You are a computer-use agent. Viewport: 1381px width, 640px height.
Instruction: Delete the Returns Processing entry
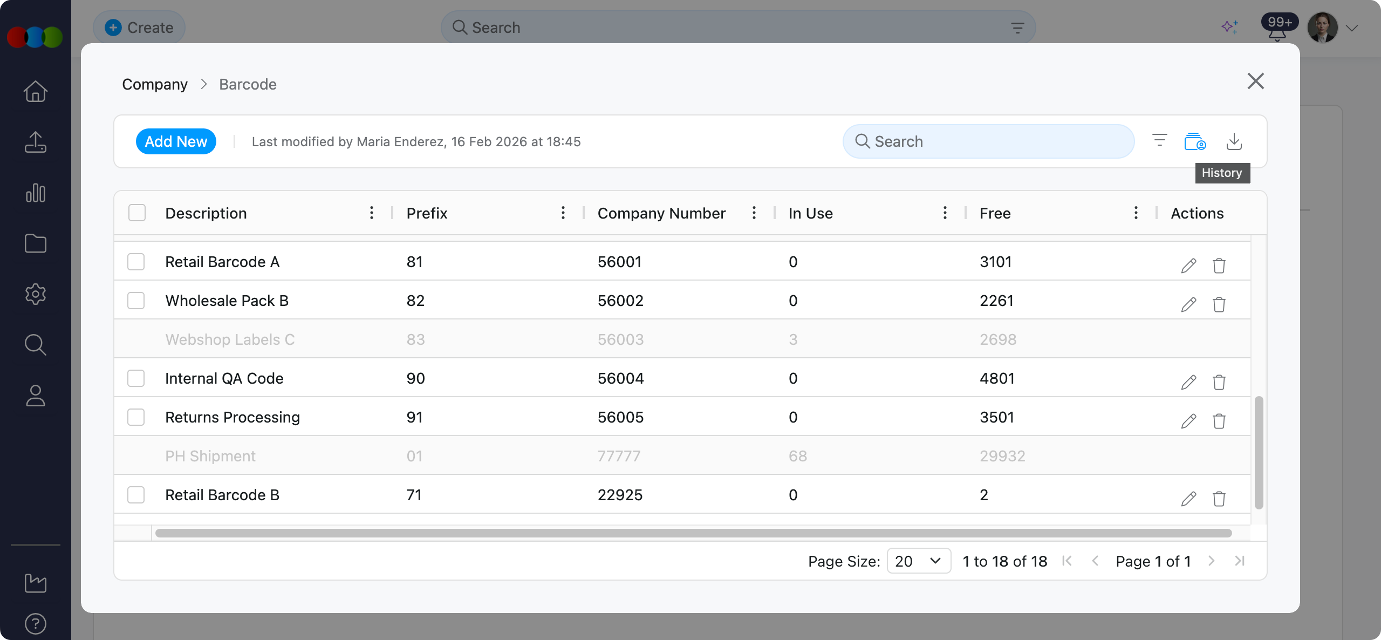pos(1219,421)
